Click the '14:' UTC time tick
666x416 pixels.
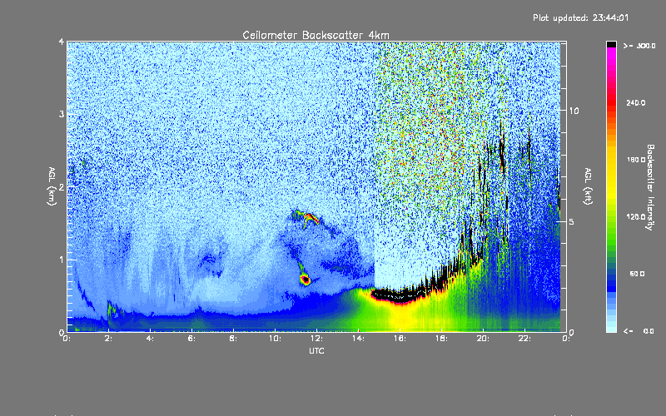pyautogui.click(x=359, y=339)
